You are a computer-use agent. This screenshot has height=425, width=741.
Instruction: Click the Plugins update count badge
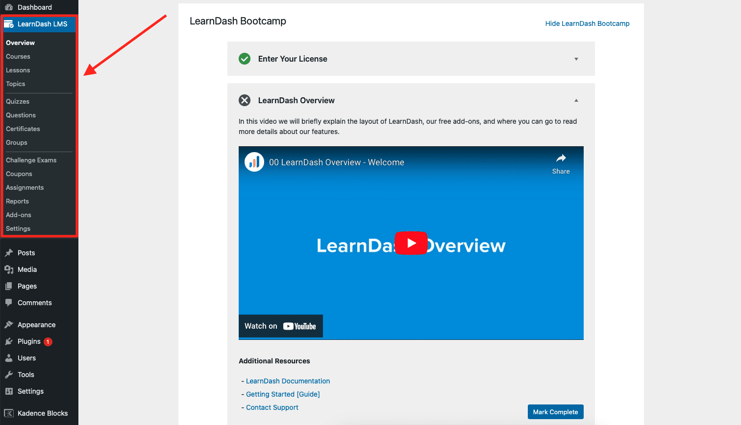point(48,342)
